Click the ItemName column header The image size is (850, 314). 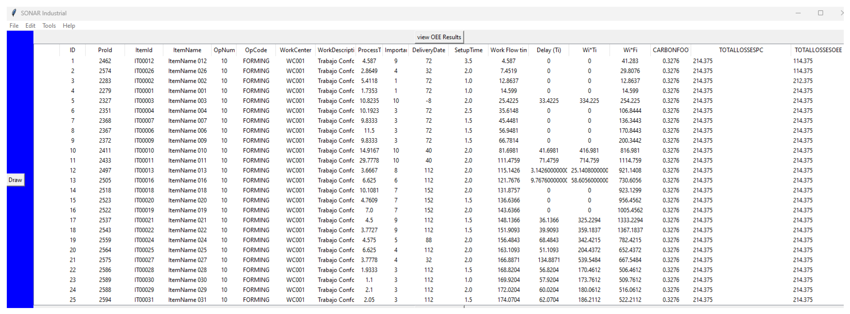(x=187, y=50)
